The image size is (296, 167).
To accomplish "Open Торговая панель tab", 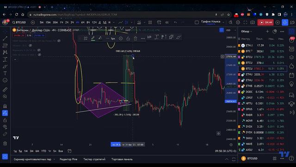I will coord(122,159).
